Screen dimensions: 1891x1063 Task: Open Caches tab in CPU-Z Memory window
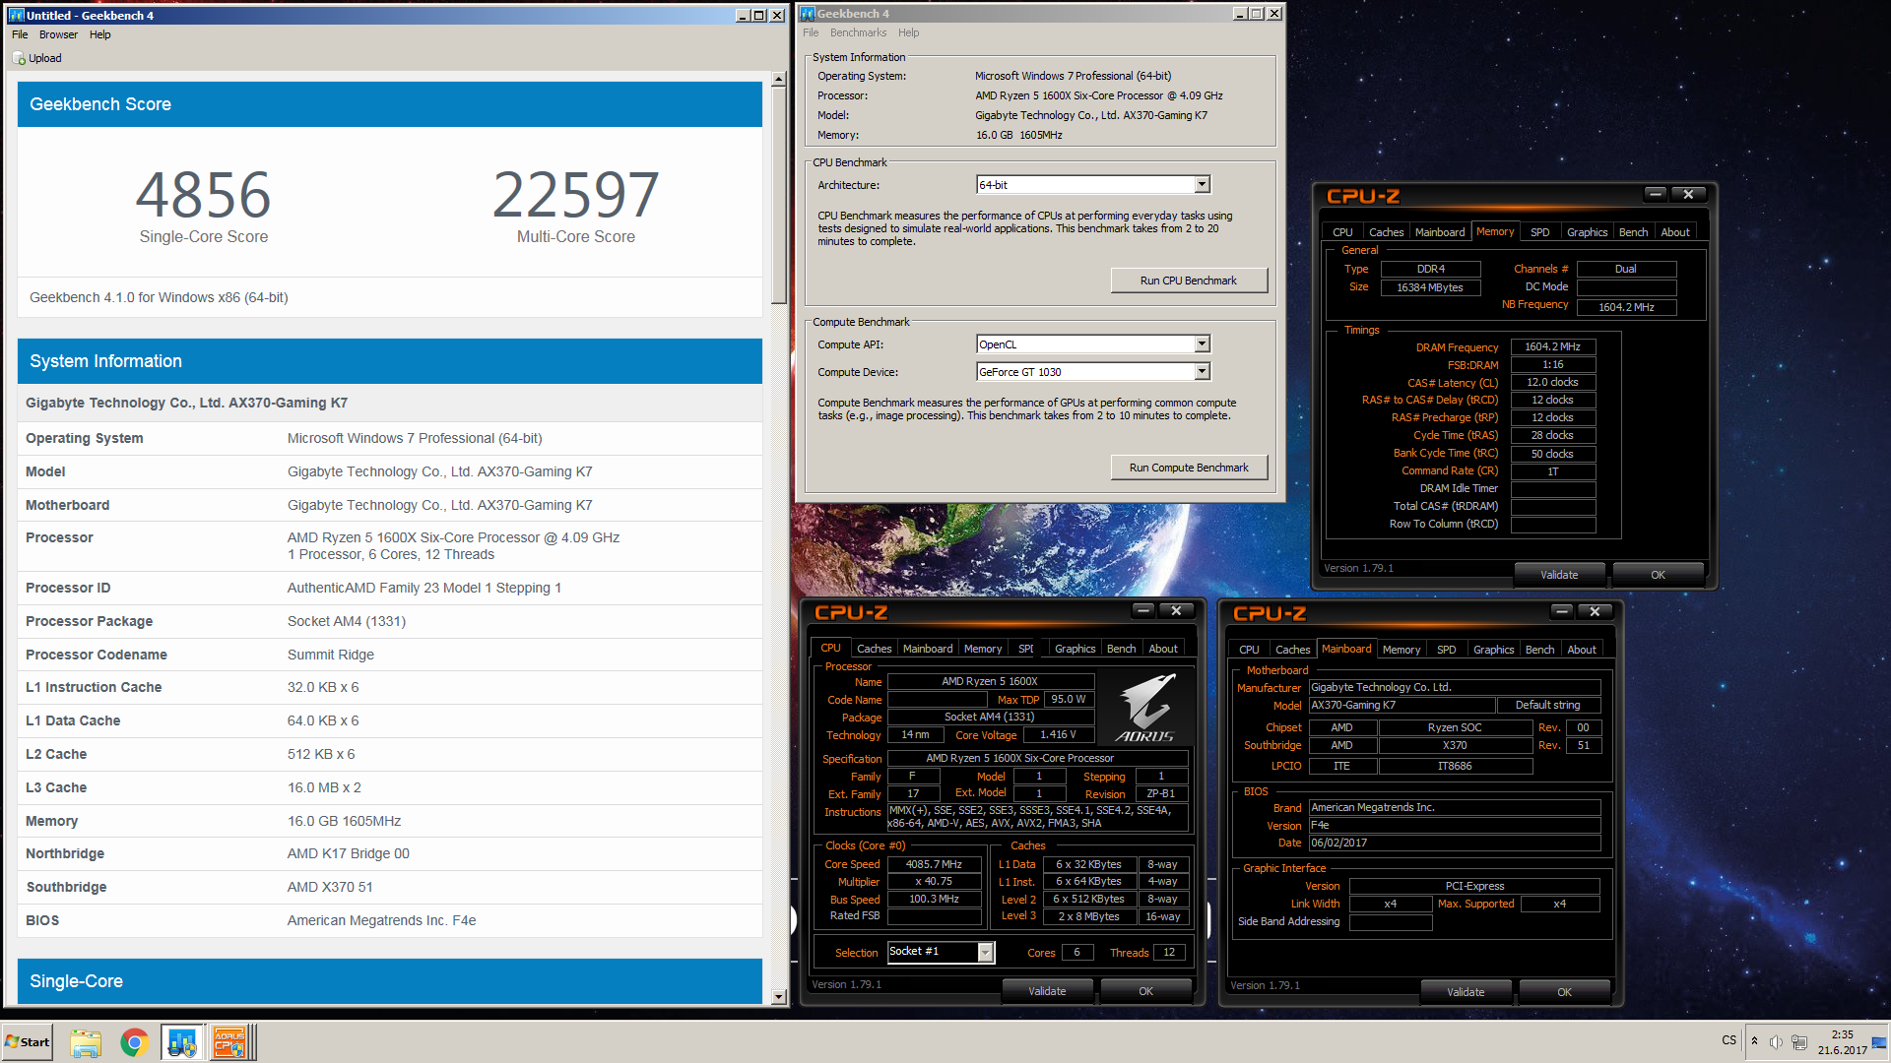1386,232
